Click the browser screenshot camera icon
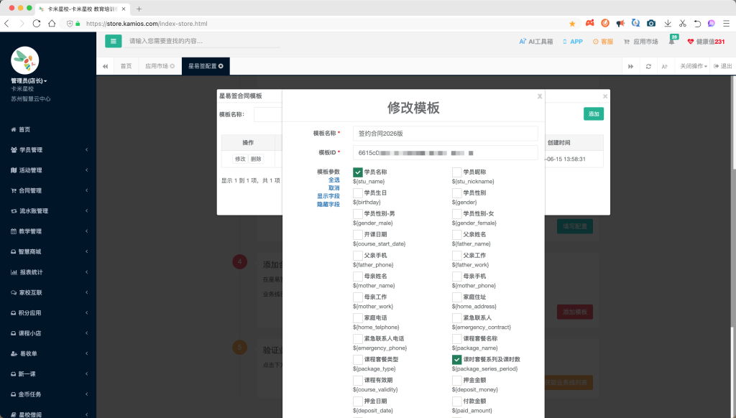Screen dimensions: 736x418 point(651,24)
